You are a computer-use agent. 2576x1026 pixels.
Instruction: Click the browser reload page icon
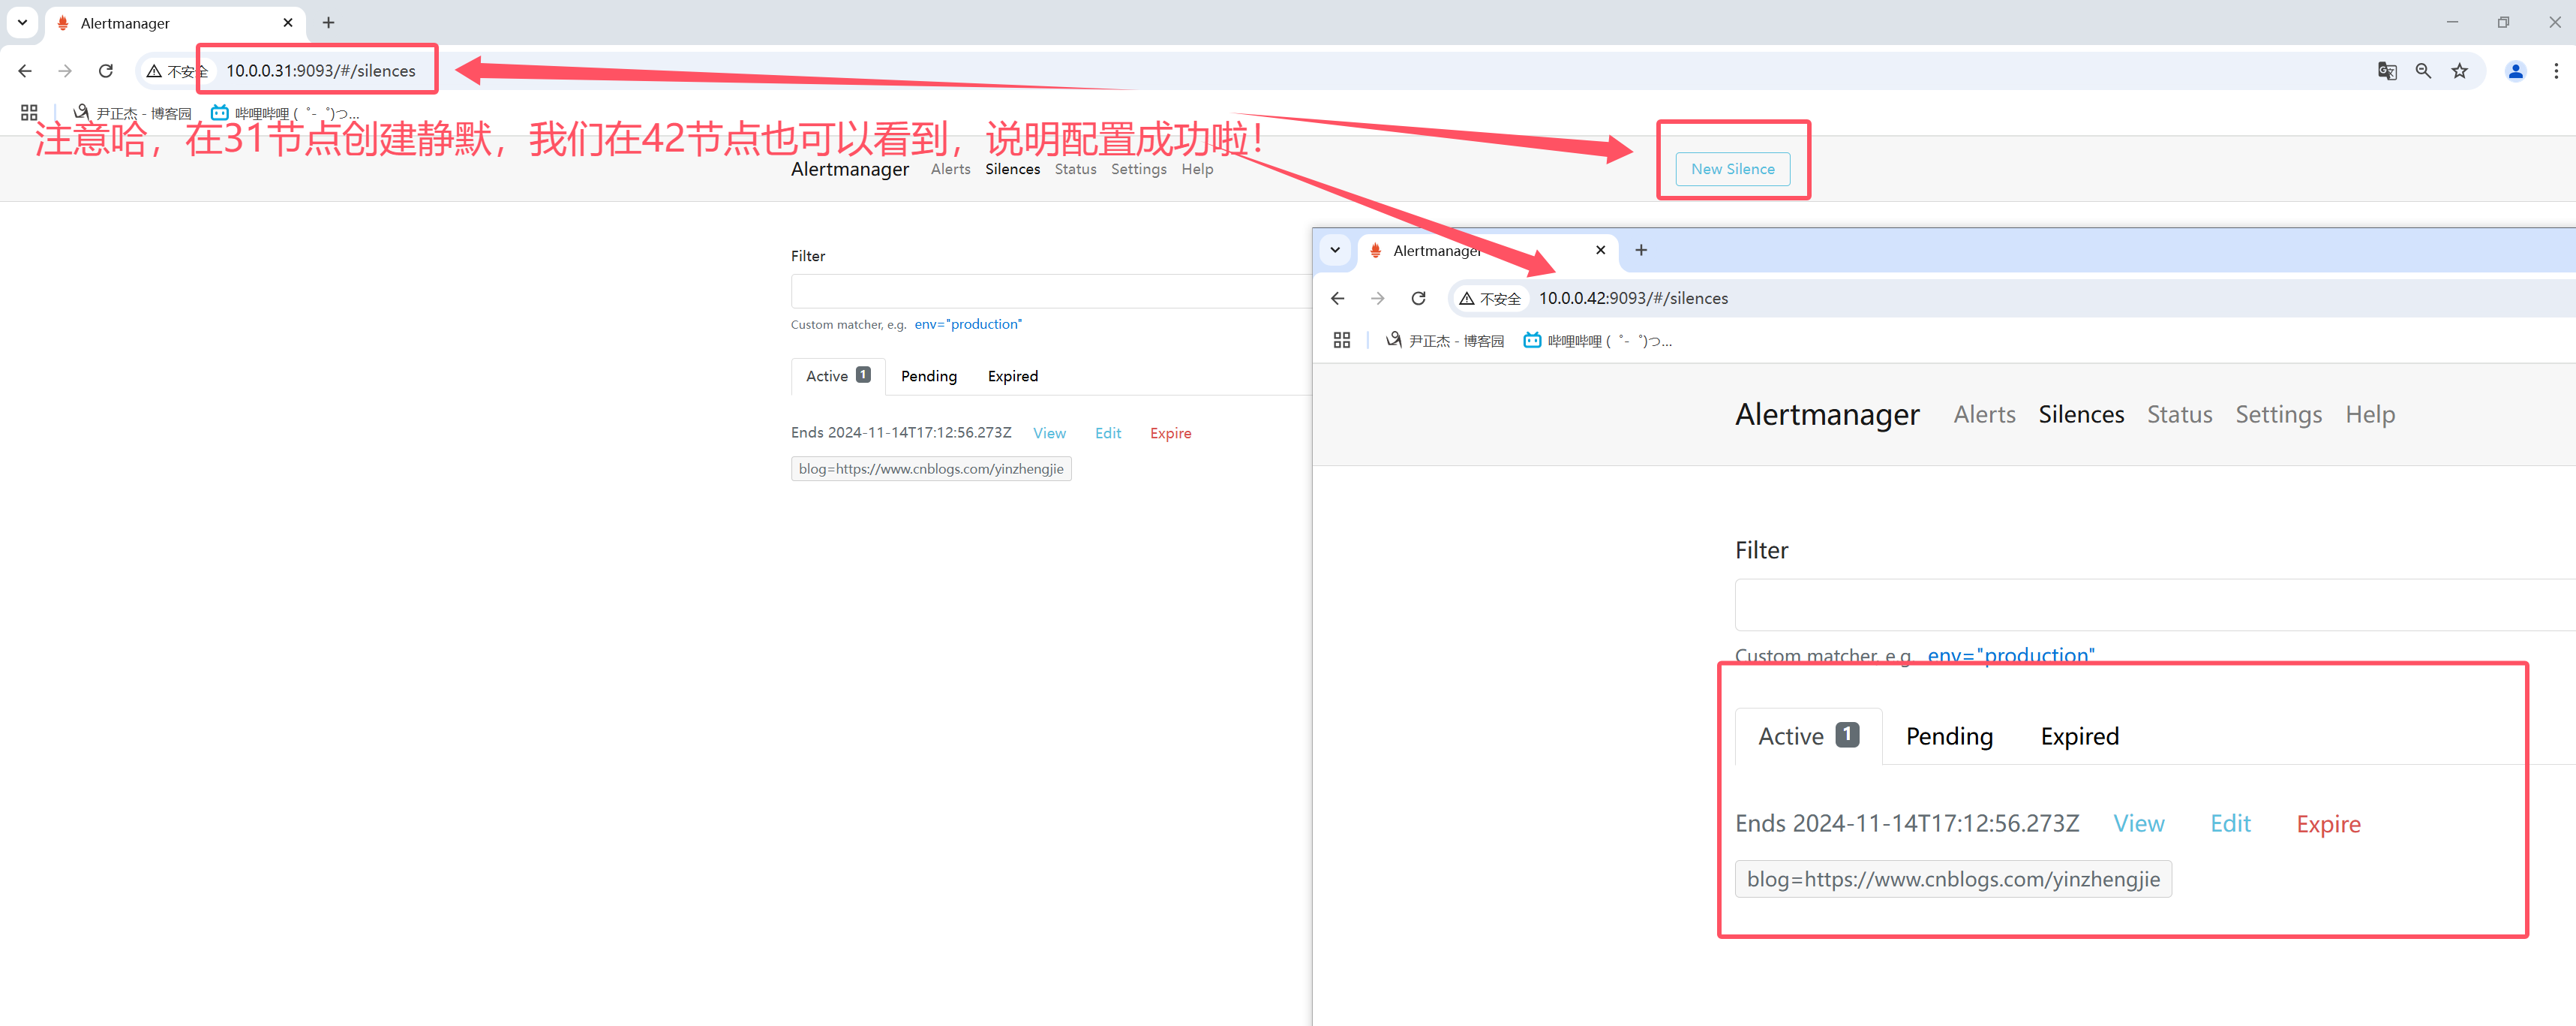tap(105, 69)
